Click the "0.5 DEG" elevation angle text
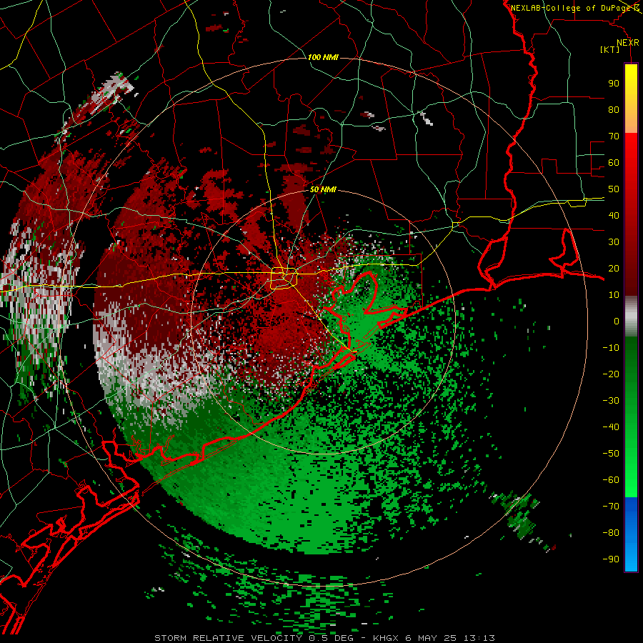Image resolution: width=643 pixels, height=643 pixels. [332, 638]
